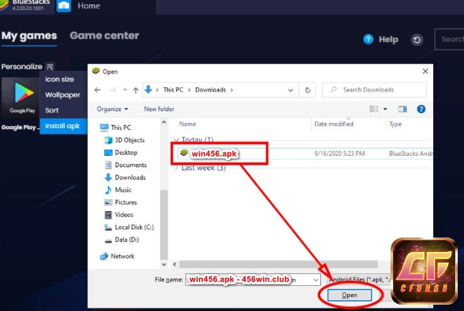The width and height of the screenshot is (464, 311).
Task: Collapse the Today (1) group
Action: click(176, 139)
